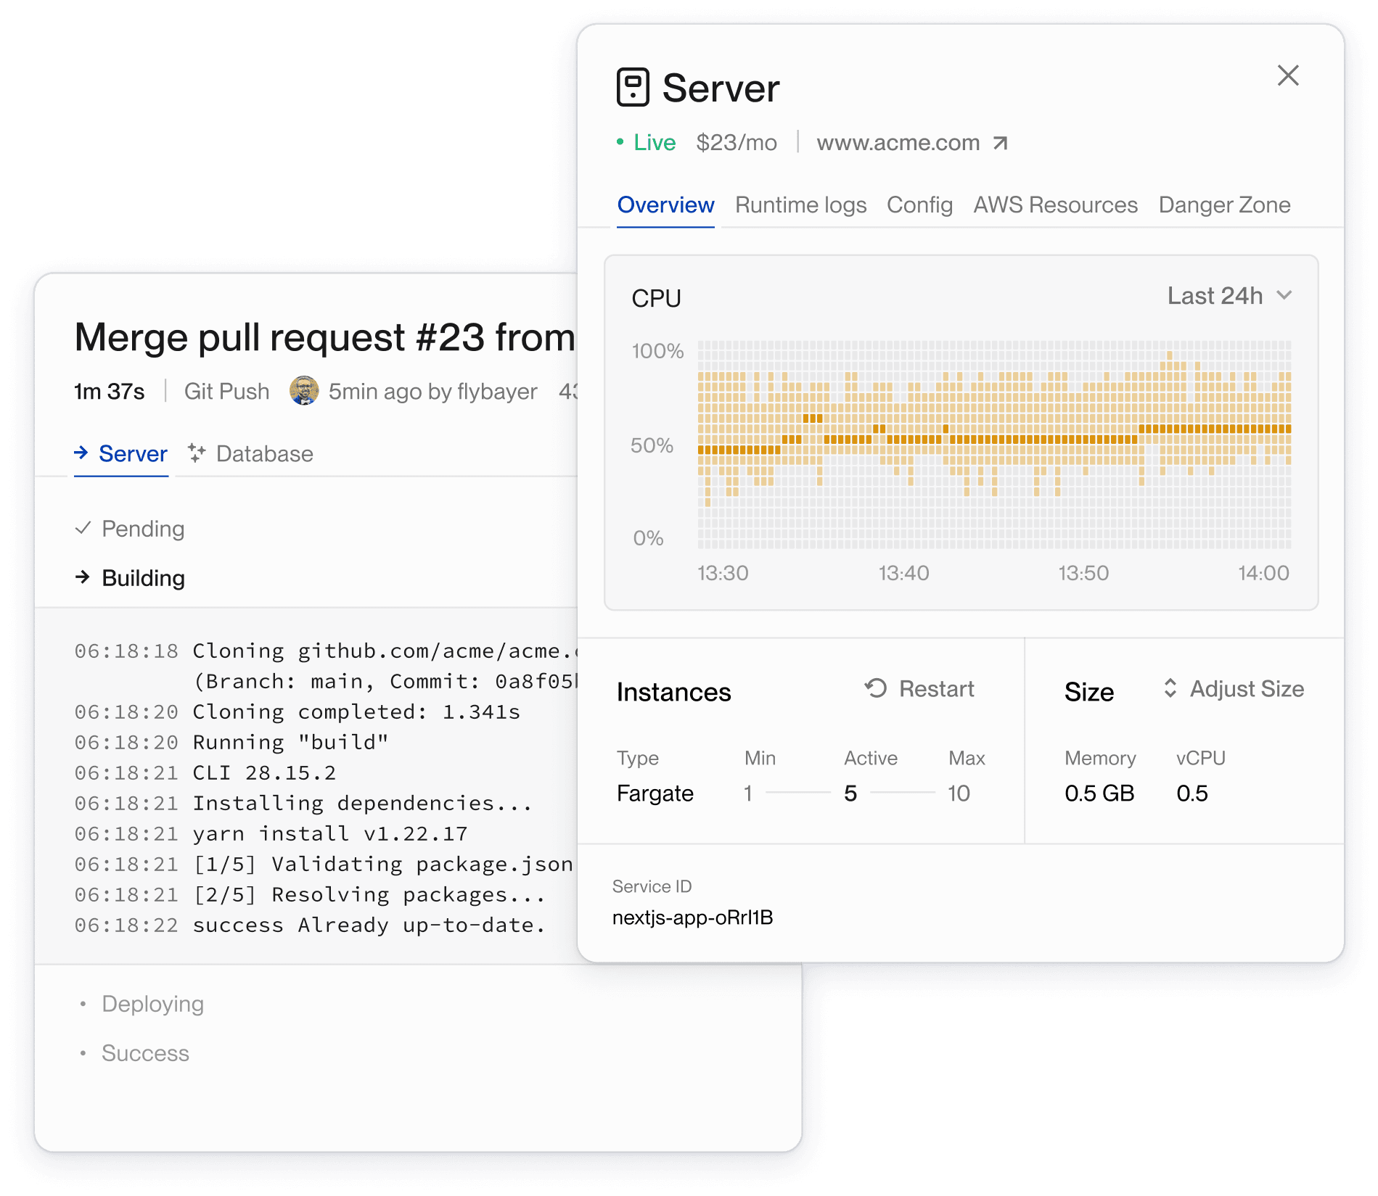Click the Adjust Size up-down arrows icon

click(1170, 688)
